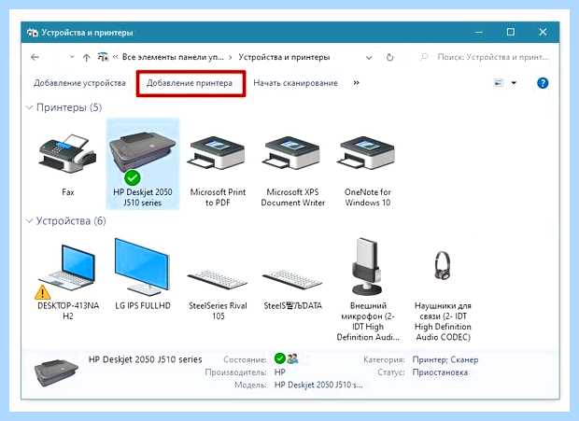Click the model value HP Deskjet 2050 J510 s...
Screen dimensions: 579x421
tap(318, 385)
